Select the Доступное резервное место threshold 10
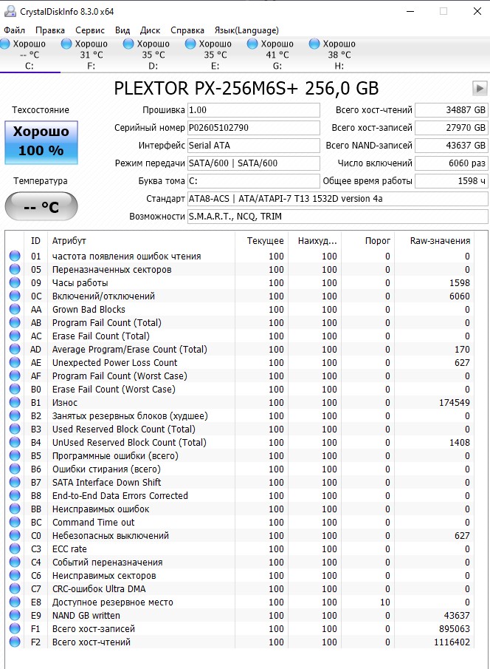The width and height of the screenshot is (490, 669). pyautogui.click(x=385, y=602)
